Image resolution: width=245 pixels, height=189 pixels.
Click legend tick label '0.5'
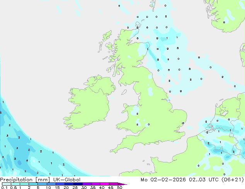coord(14,187)
